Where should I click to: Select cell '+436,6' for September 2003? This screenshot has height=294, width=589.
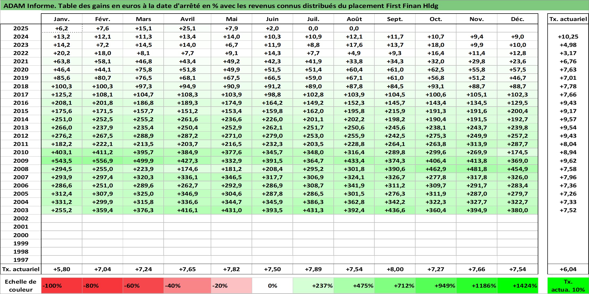click(395, 210)
